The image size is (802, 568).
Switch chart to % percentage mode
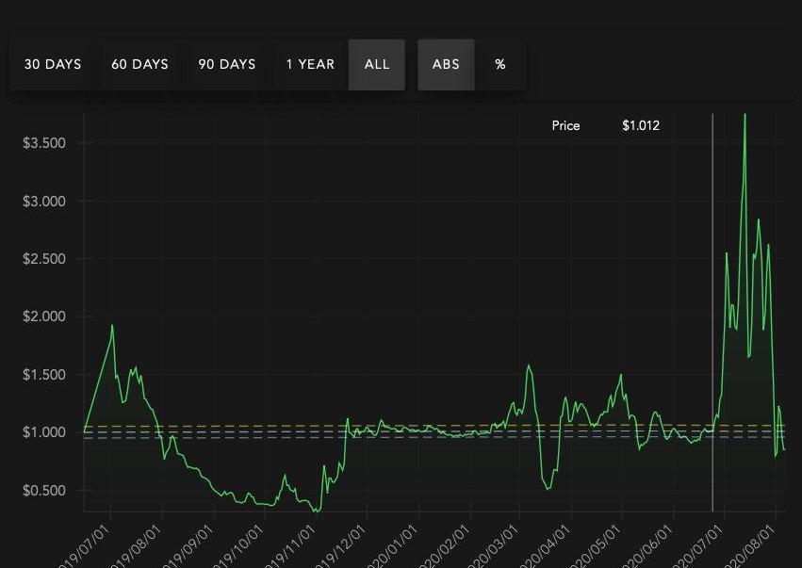click(x=500, y=65)
